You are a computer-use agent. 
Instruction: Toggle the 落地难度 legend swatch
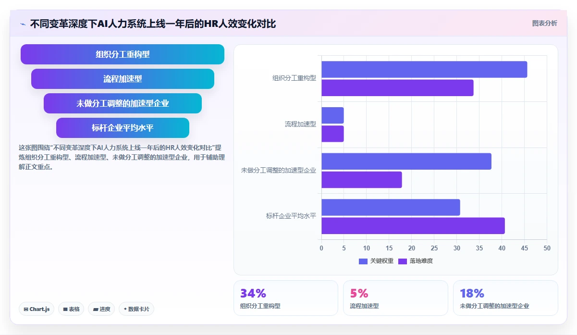[403, 261]
